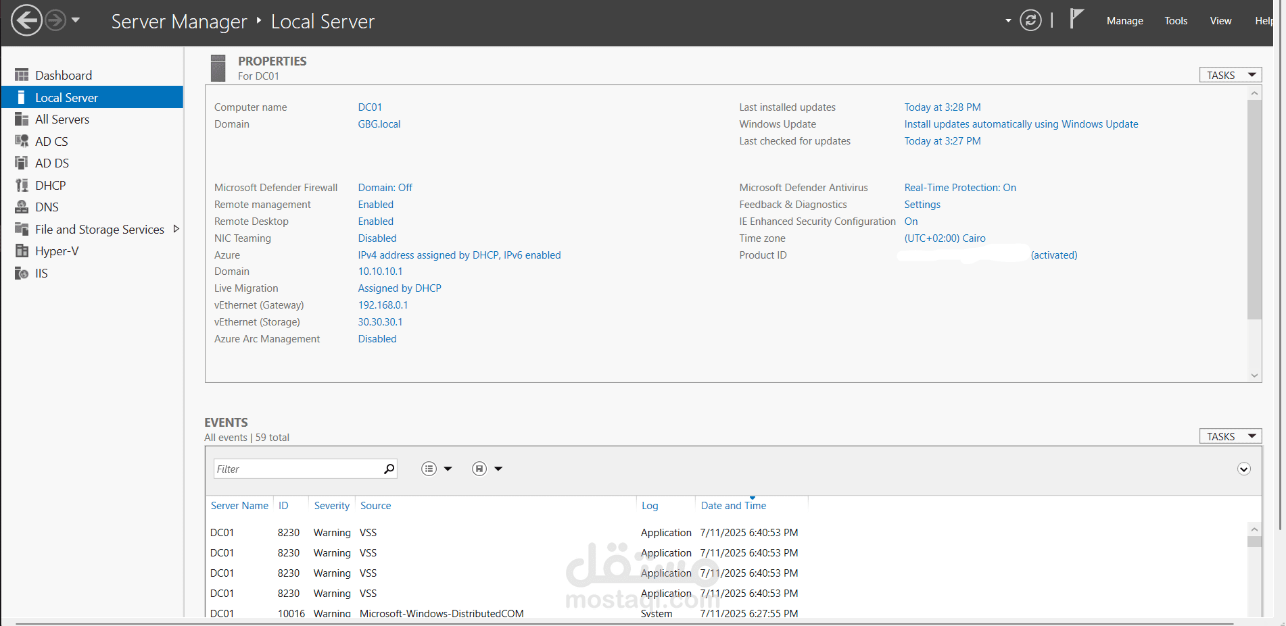Click Real-Time Protection: On link
This screenshot has width=1286, height=626.
tap(959, 188)
